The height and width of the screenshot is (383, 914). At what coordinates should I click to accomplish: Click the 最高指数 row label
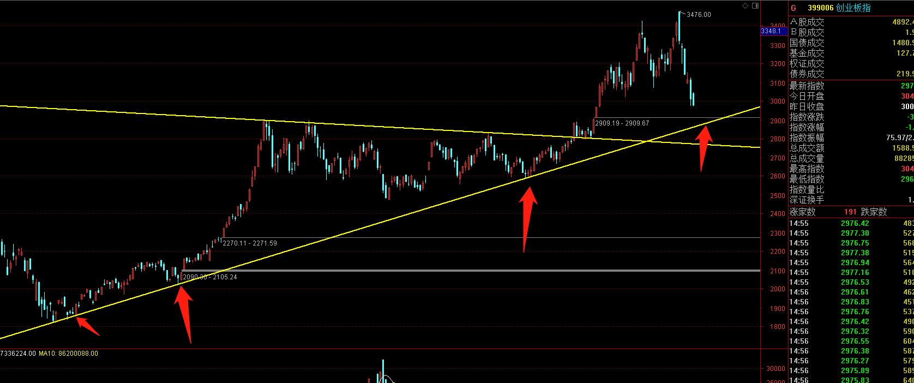point(807,169)
